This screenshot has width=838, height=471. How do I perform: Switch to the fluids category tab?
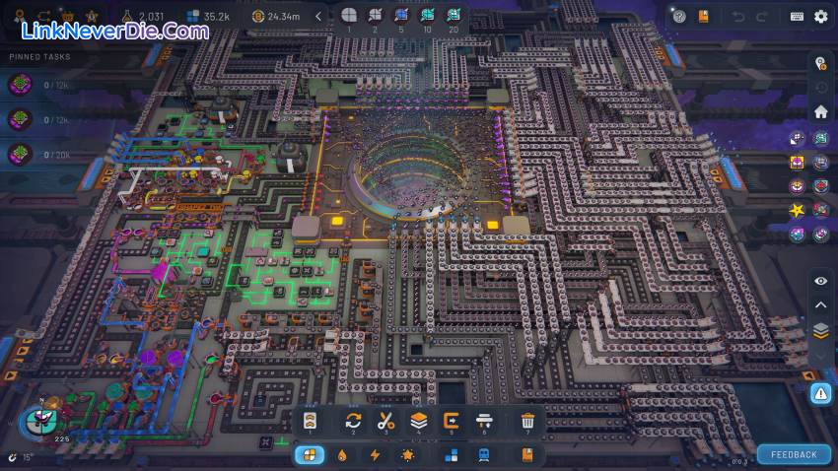coord(342,455)
